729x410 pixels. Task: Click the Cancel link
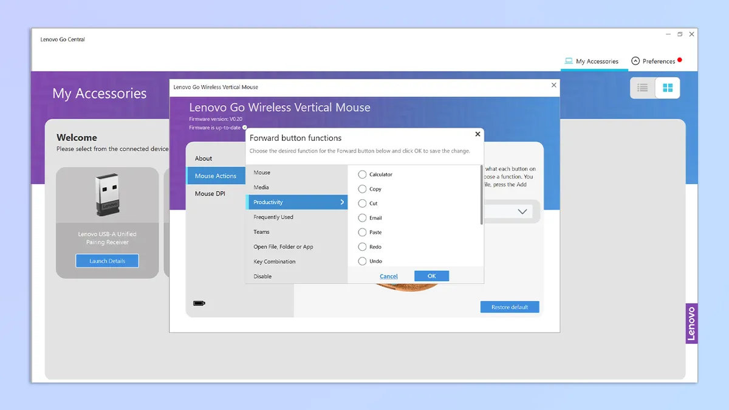pos(389,276)
